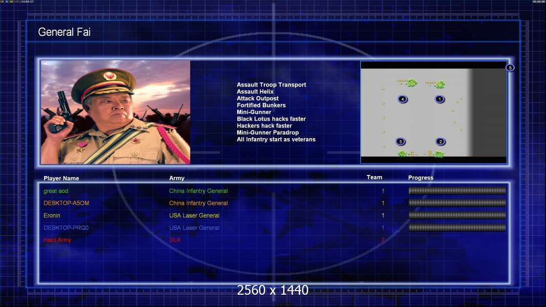Click DESKTOP-PRQ0's loading progress bar
The image size is (546, 307).
click(457, 228)
